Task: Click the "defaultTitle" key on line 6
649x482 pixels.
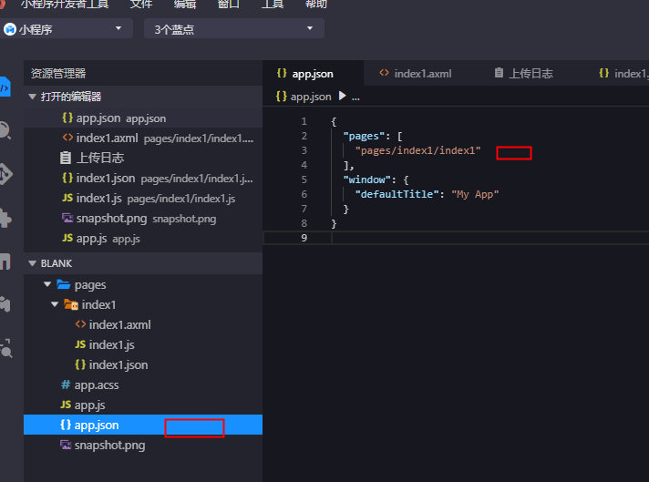Action: tap(397, 194)
